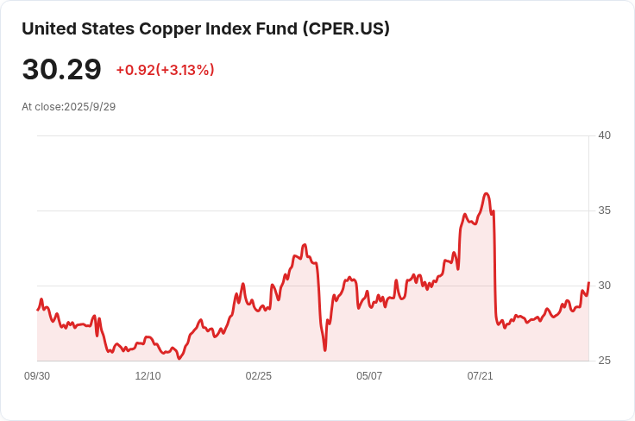Click the 25 y-axis price label
The image size is (635, 421).
point(604,361)
